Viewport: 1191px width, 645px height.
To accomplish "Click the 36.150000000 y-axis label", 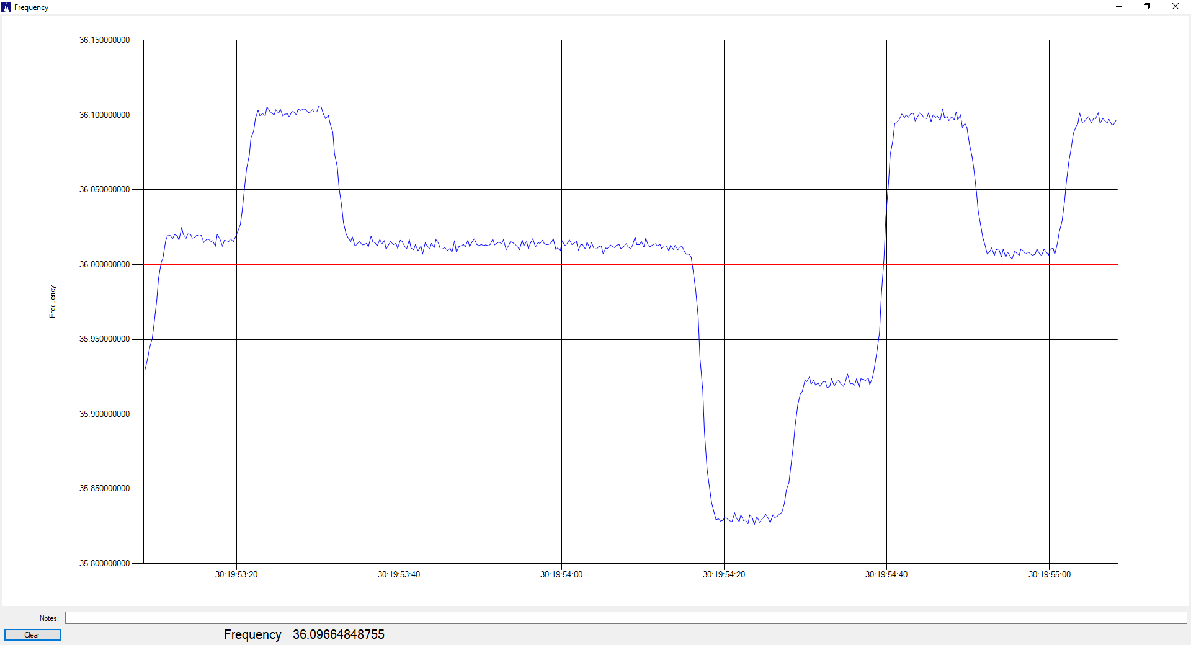I will tap(104, 40).
